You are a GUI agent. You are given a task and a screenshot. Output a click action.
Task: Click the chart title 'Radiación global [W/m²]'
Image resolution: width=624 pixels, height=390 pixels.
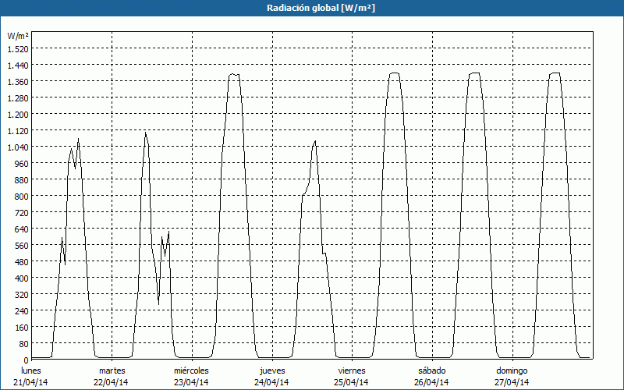point(311,8)
